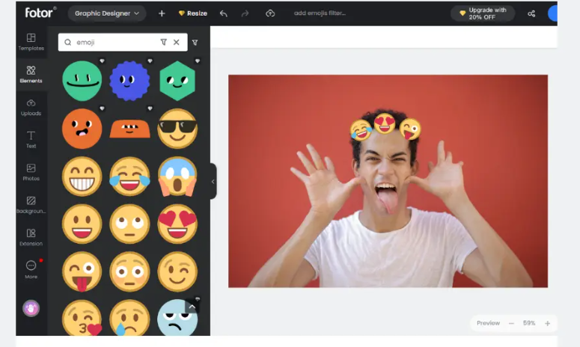Add the screaming in fear emoji sticker
The width and height of the screenshot is (580, 347).
[x=177, y=176]
